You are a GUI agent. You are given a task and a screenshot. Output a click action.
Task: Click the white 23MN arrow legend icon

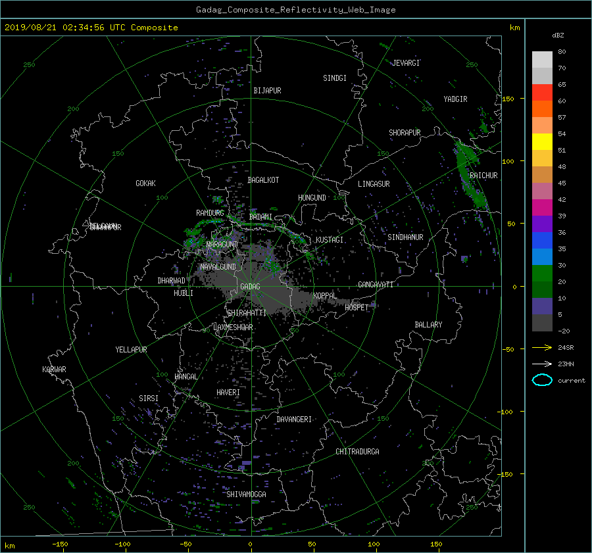pyautogui.click(x=542, y=364)
